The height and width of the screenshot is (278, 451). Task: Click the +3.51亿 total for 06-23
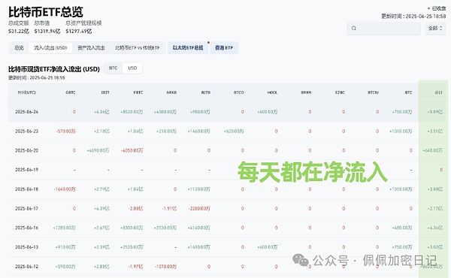[435, 131]
